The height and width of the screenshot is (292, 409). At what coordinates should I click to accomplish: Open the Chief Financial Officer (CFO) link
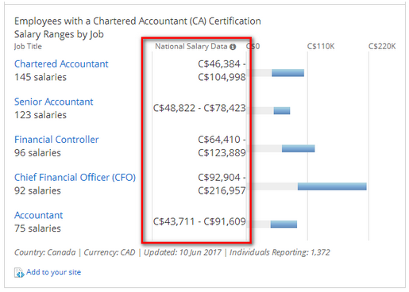[75, 178]
